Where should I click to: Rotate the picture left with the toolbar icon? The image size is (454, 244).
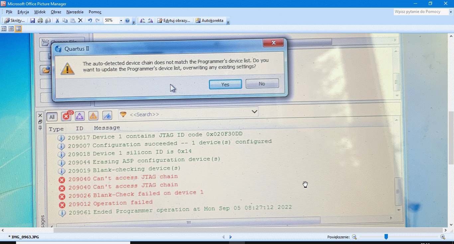click(143, 21)
